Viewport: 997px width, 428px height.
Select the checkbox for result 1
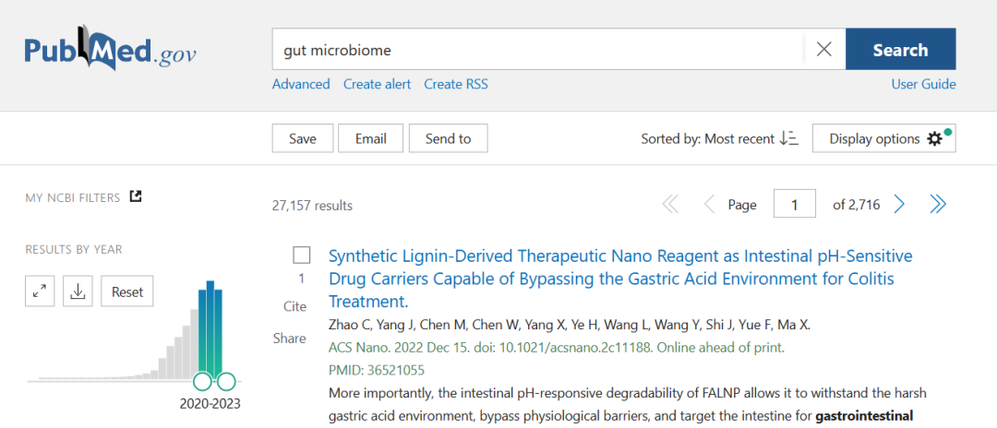pos(301,256)
